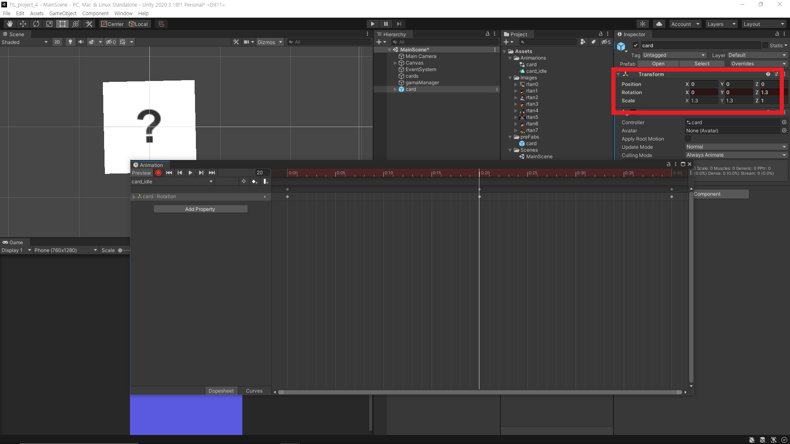Screen dimensions: 790x444
Task: Click Add Property button in Animation panel
Action: click(x=200, y=209)
